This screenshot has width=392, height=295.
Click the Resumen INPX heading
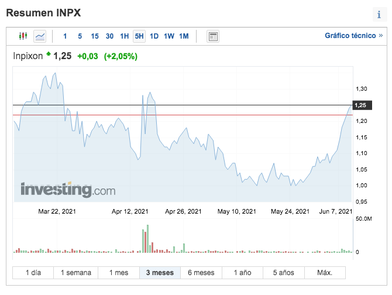43,13
